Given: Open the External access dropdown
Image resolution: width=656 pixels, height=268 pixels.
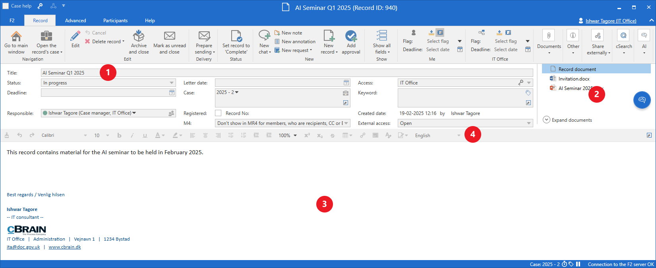Looking at the screenshot, I should pos(528,123).
